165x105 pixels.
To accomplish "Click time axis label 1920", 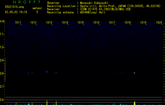I will click(x=159, y=23).
